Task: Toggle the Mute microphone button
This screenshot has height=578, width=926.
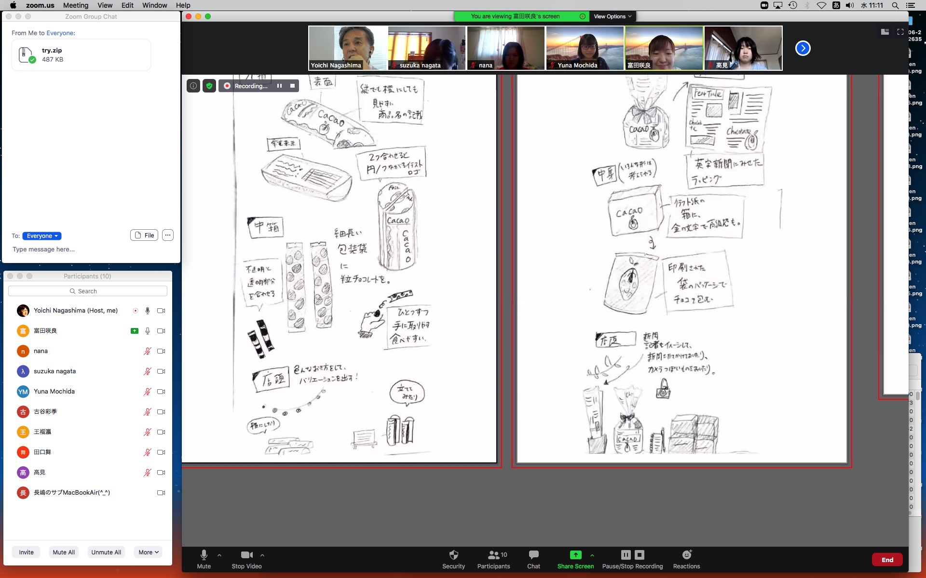Action: pos(204,555)
